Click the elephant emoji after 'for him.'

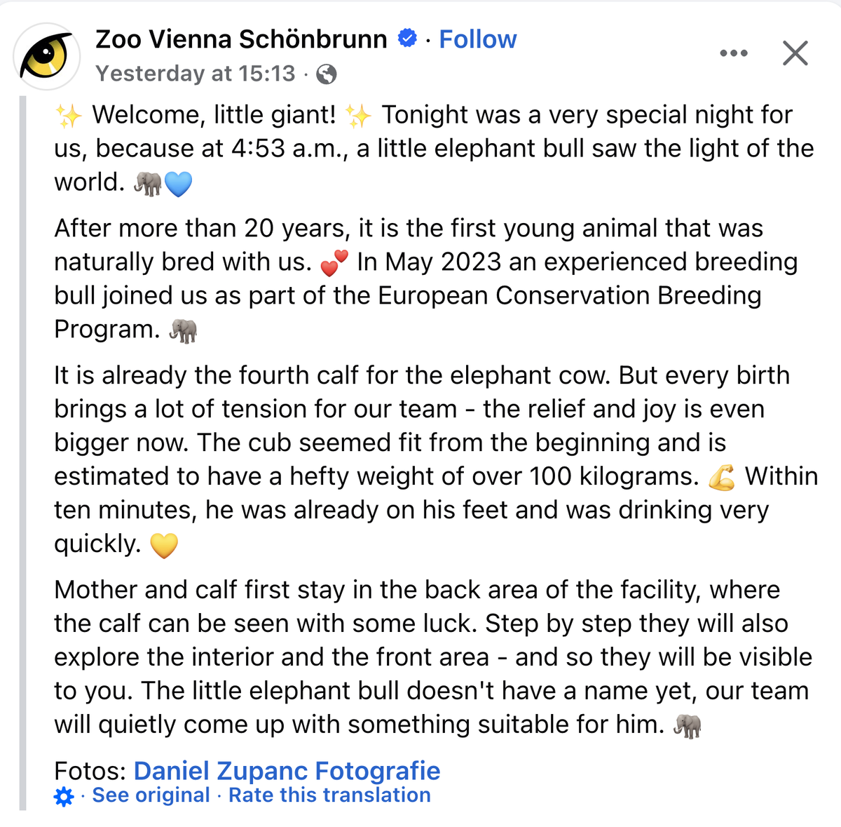687,725
